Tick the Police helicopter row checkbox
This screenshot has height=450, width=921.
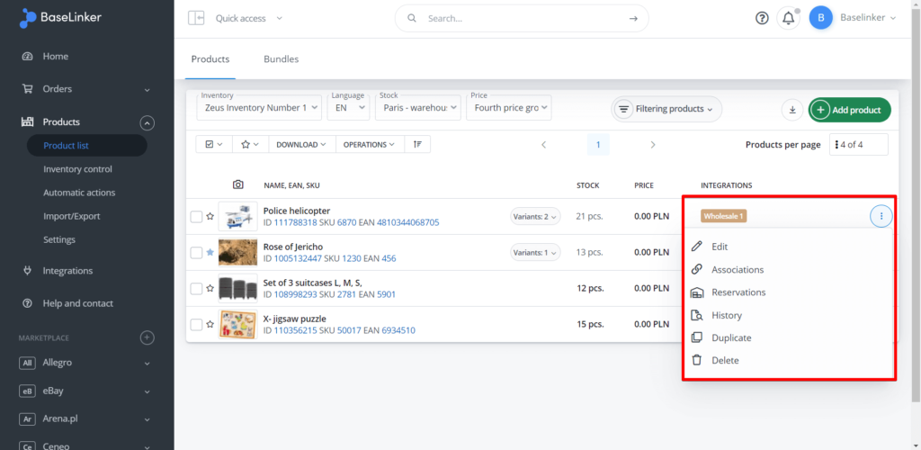tap(196, 217)
